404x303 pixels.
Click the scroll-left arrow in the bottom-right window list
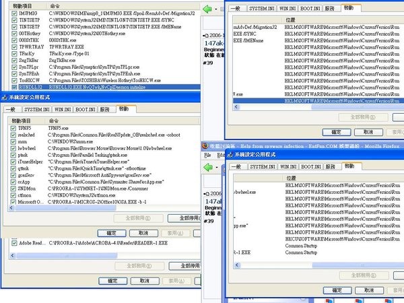click(x=237, y=265)
